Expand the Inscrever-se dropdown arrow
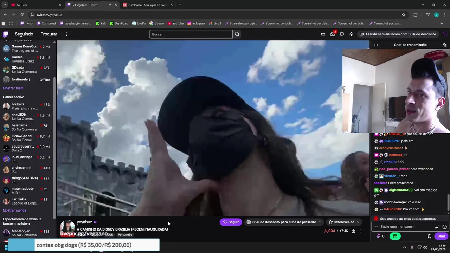The height and width of the screenshot is (253, 450). [358, 222]
